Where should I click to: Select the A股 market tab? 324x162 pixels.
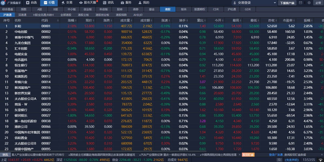40,9
